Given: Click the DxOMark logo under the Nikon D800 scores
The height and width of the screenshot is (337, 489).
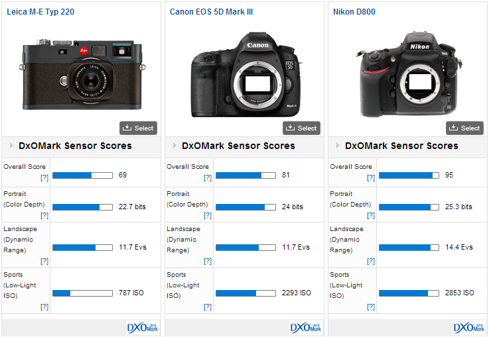Looking at the screenshot, I should [x=469, y=328].
